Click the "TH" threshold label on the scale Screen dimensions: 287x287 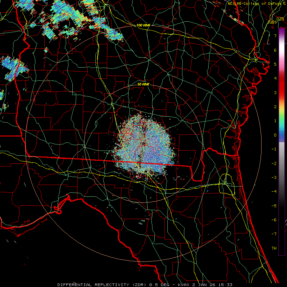[274, 248]
